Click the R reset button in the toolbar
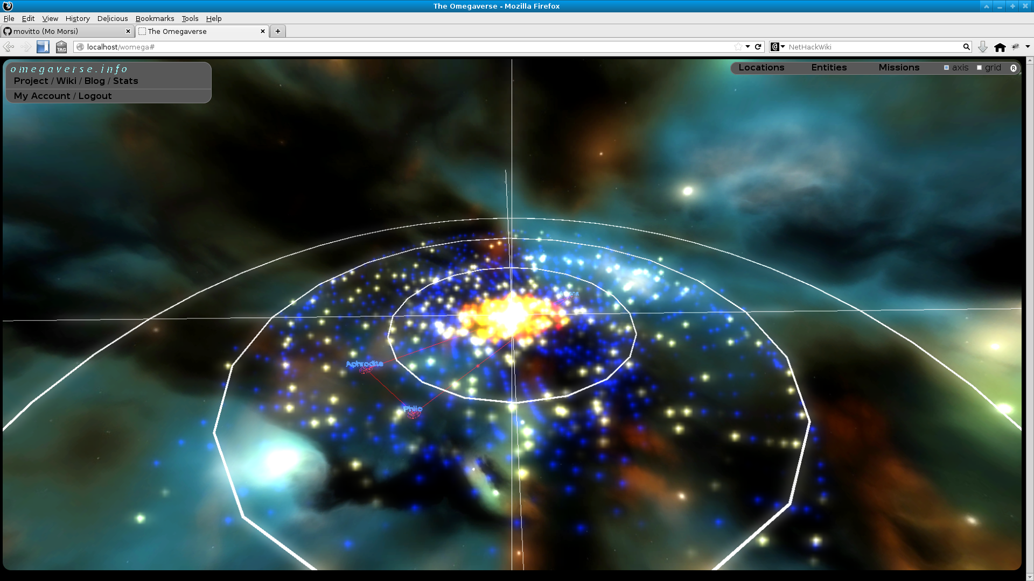The height and width of the screenshot is (581, 1034). [1014, 68]
